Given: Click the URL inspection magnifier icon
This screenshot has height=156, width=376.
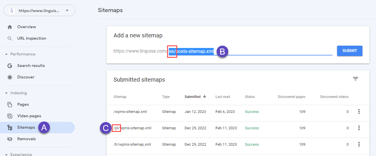Looking at the screenshot, I should [x=10, y=38].
